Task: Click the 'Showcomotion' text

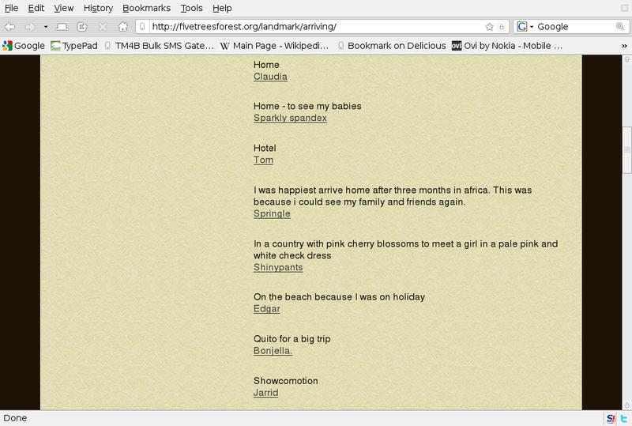Action: 286,381
